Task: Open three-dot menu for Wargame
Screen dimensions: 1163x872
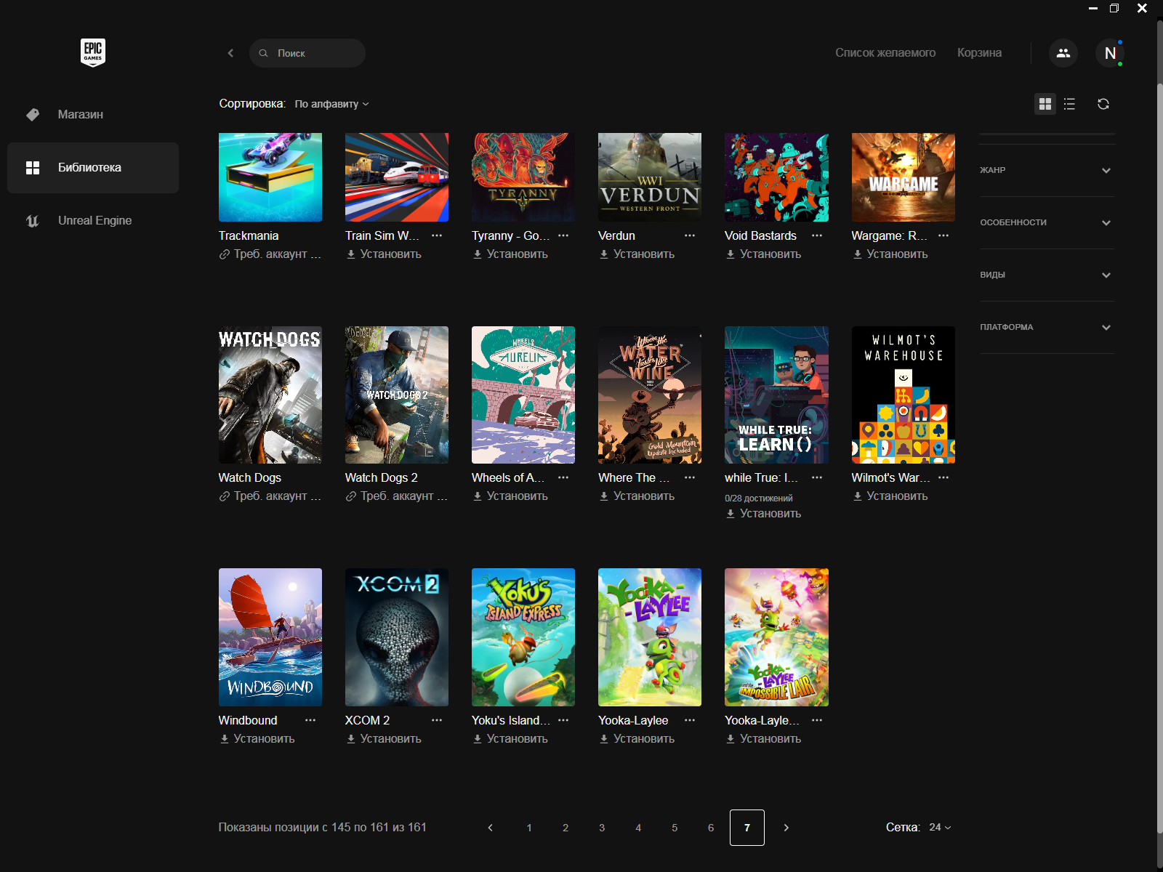Action: coord(943,235)
